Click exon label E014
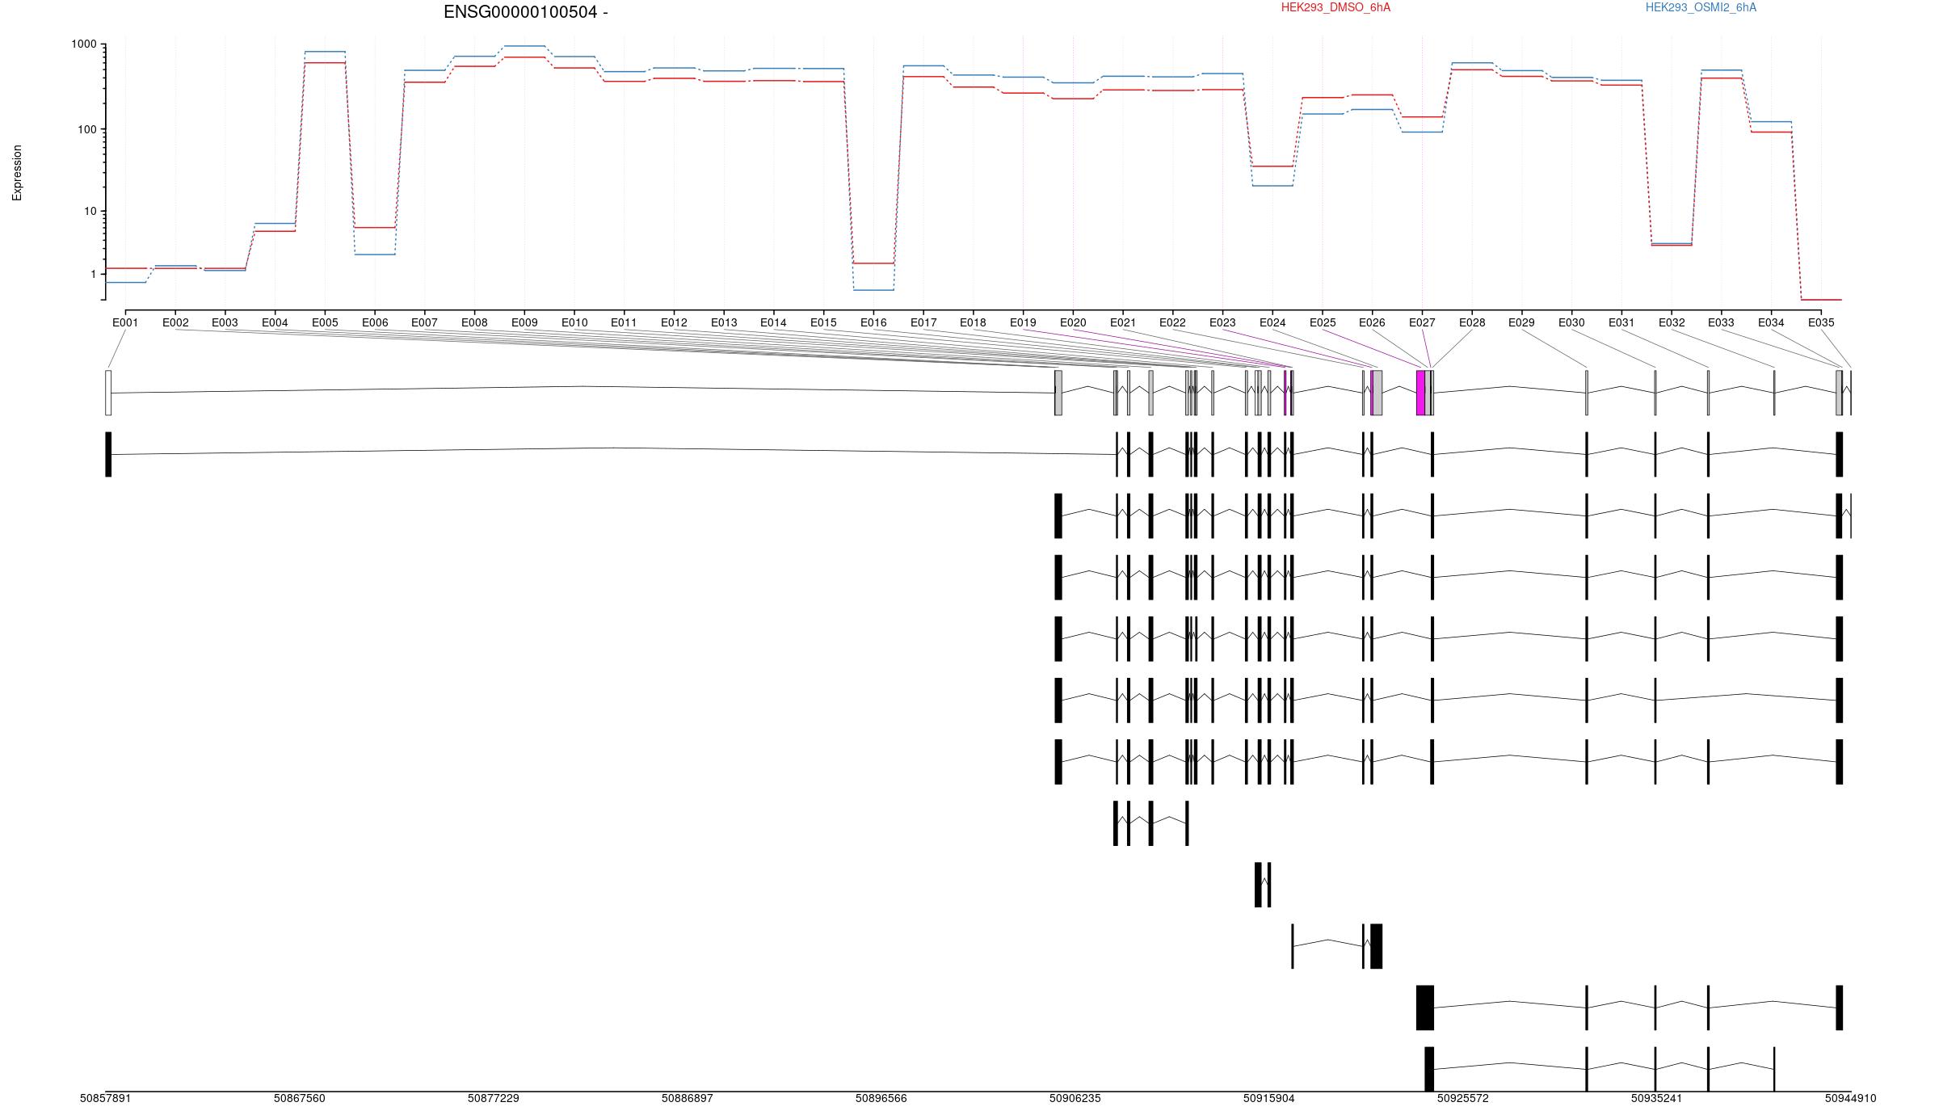This screenshot has width=1939, height=1115. 773,322
